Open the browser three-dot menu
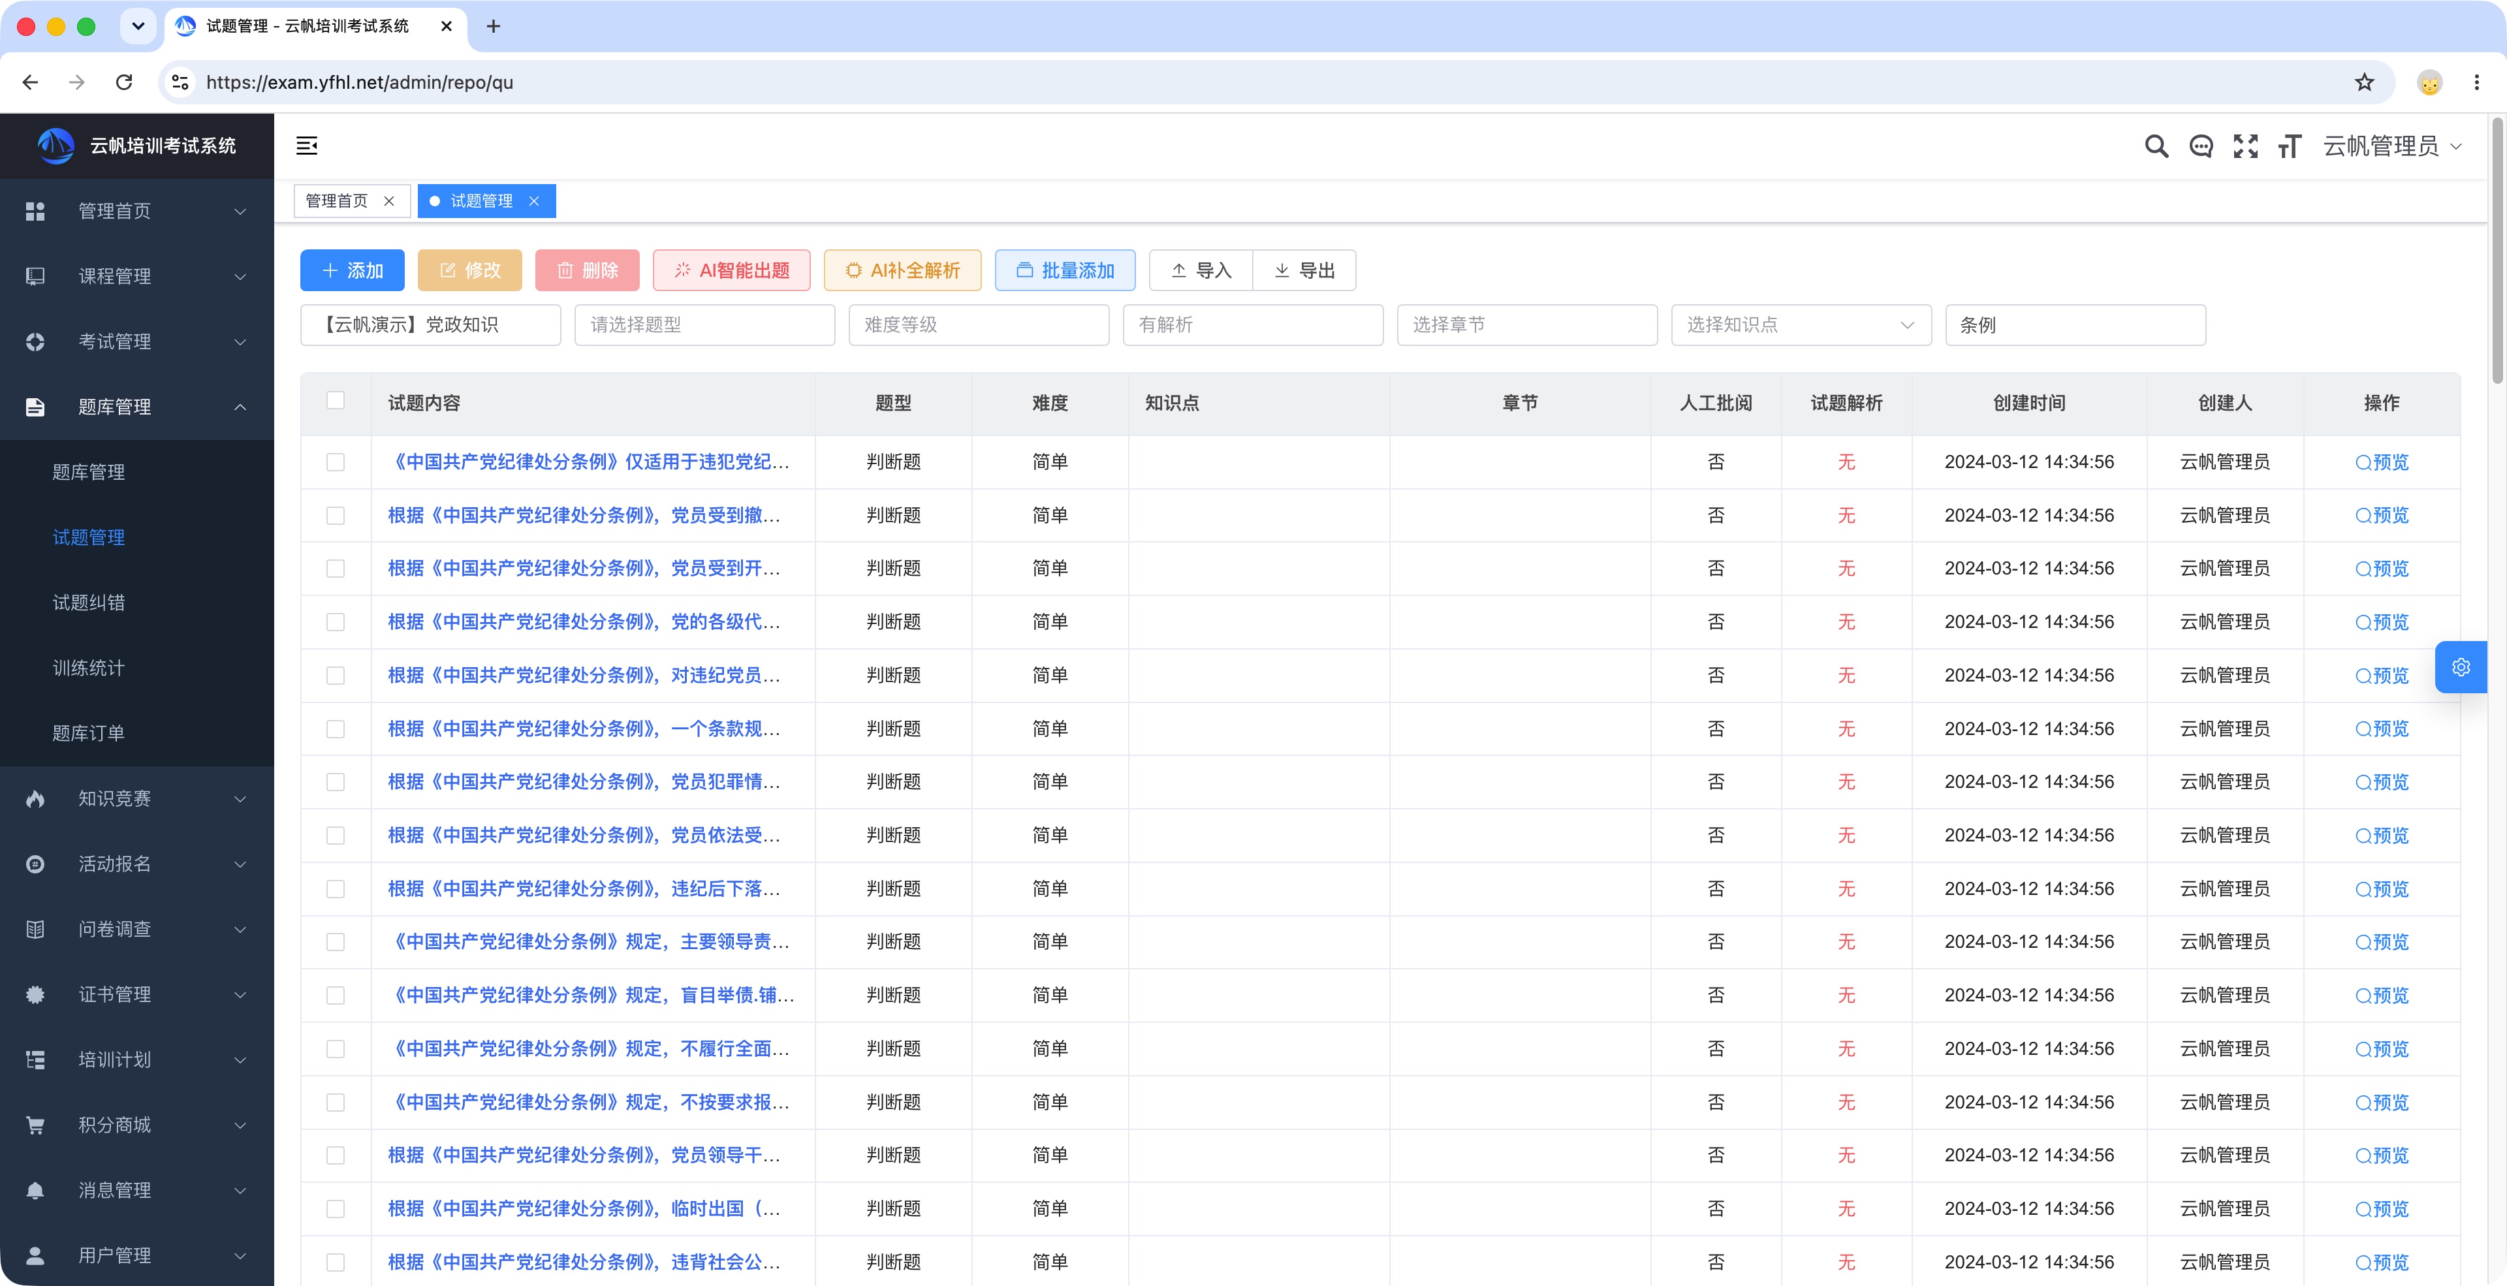 (2477, 83)
